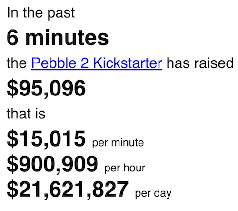Image resolution: width=238 pixels, height=211 pixels.
Task: Select the $900,909 amount
Action: click(x=52, y=164)
